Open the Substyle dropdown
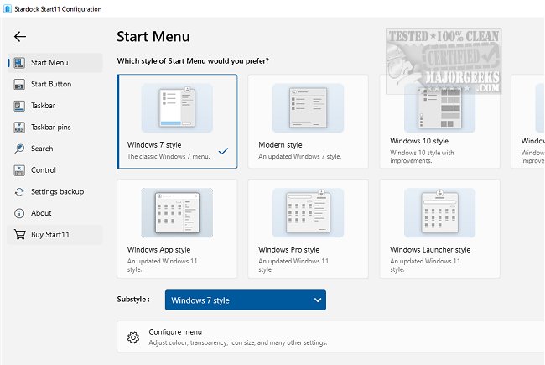545x365 pixels. tap(244, 300)
